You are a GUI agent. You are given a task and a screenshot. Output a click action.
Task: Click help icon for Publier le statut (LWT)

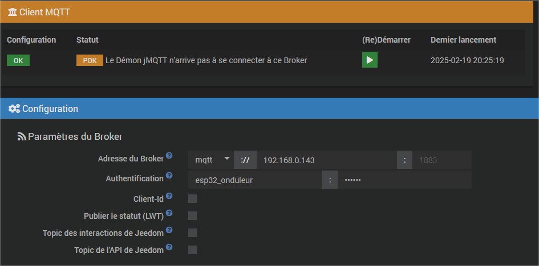[x=169, y=214]
